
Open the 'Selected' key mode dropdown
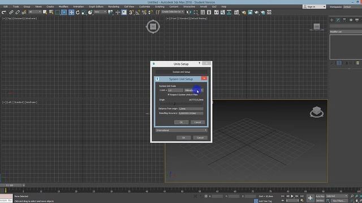337,196
